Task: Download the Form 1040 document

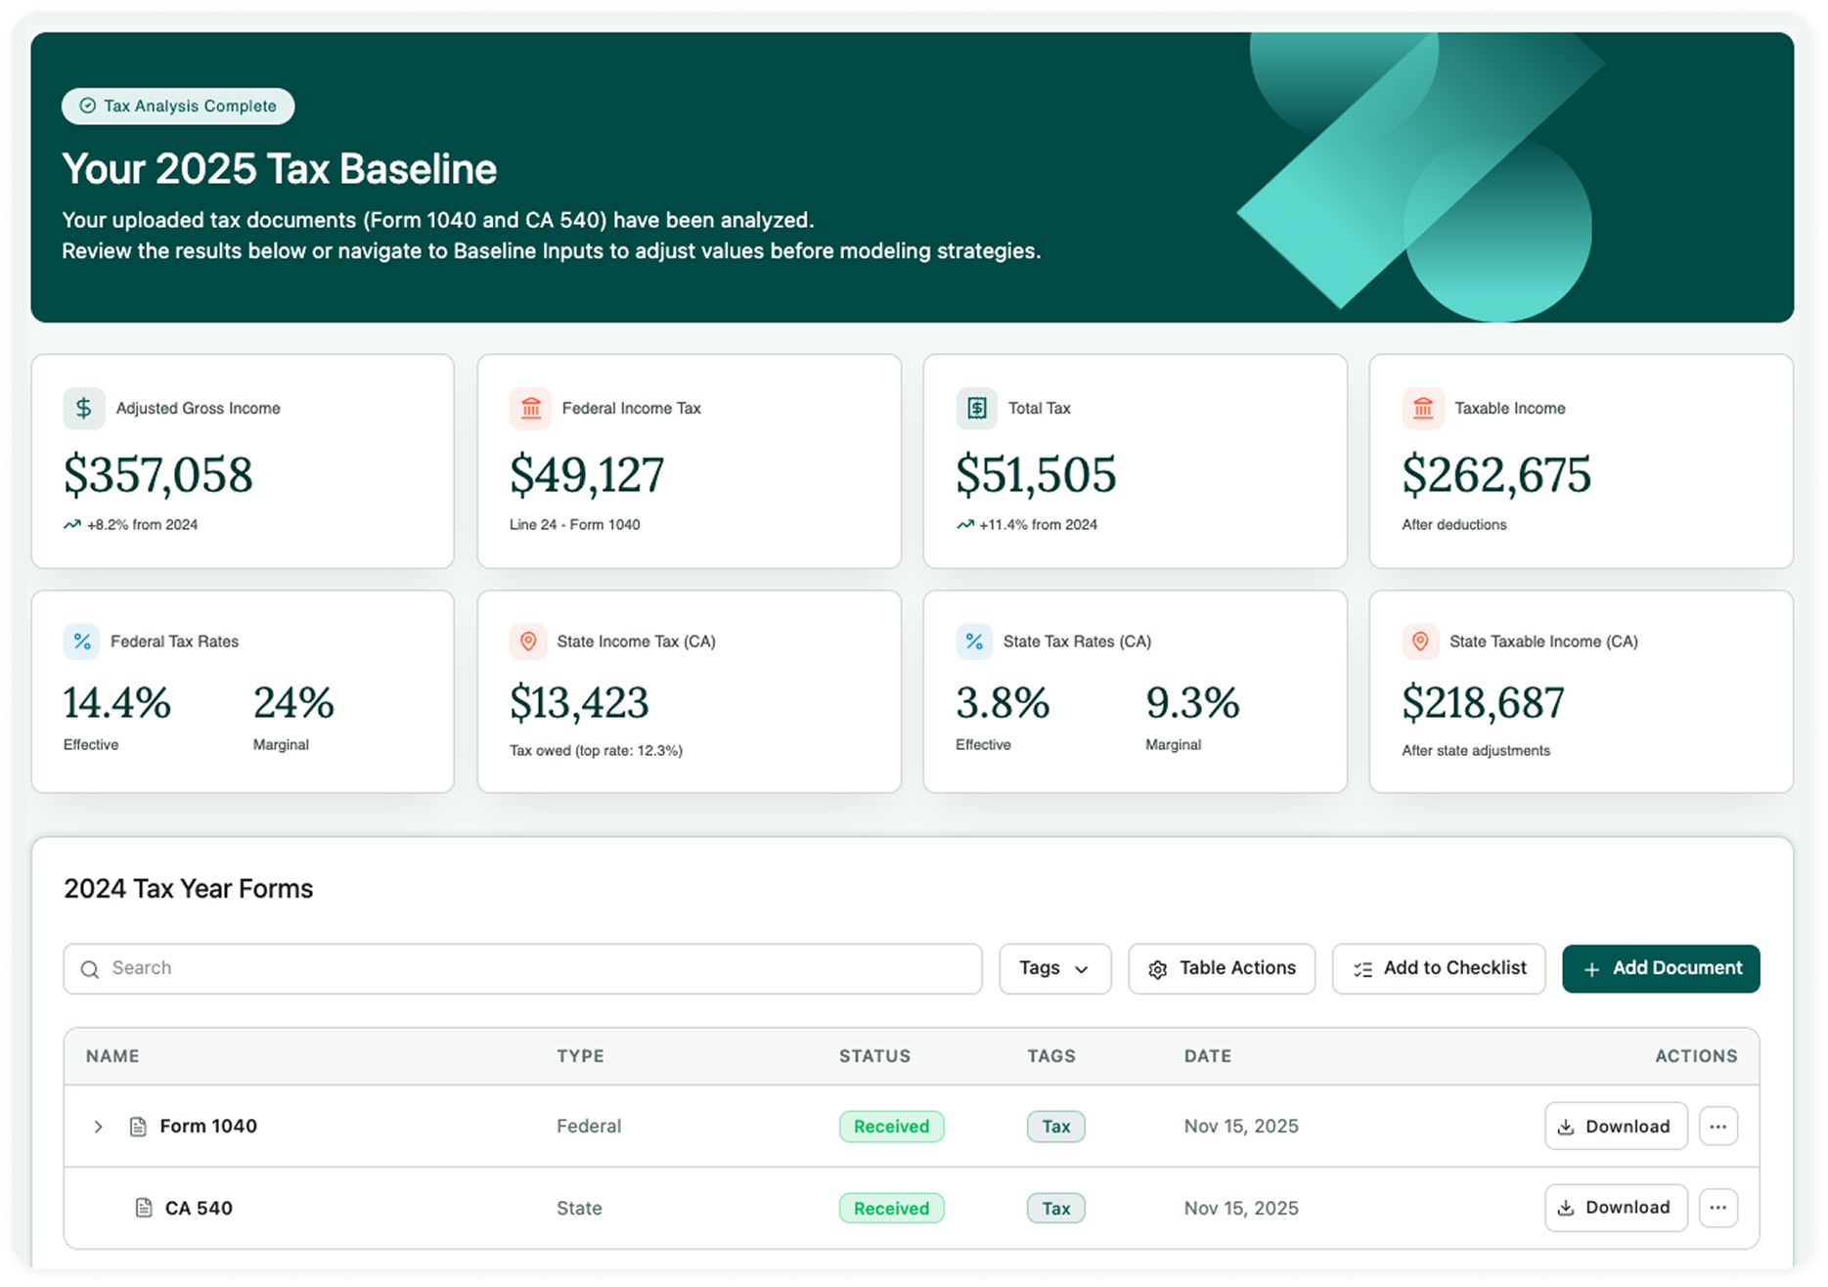Action: pos(1616,1127)
